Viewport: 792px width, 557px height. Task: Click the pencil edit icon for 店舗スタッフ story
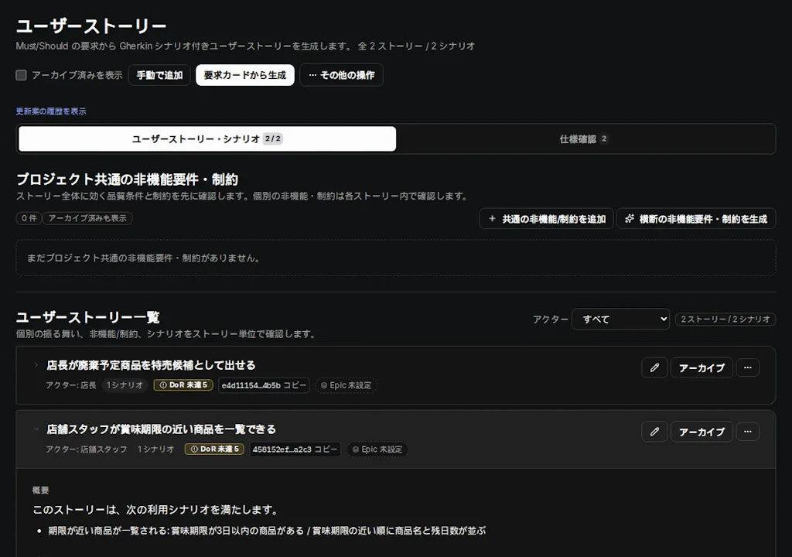click(x=654, y=432)
